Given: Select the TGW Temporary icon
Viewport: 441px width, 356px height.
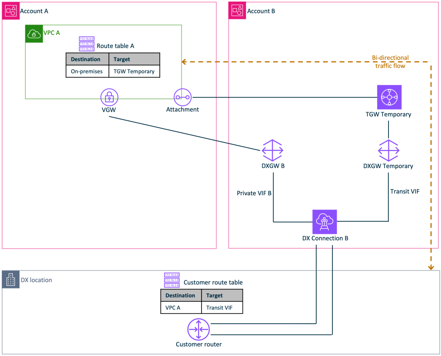Looking at the screenshot, I should coord(389,97).
